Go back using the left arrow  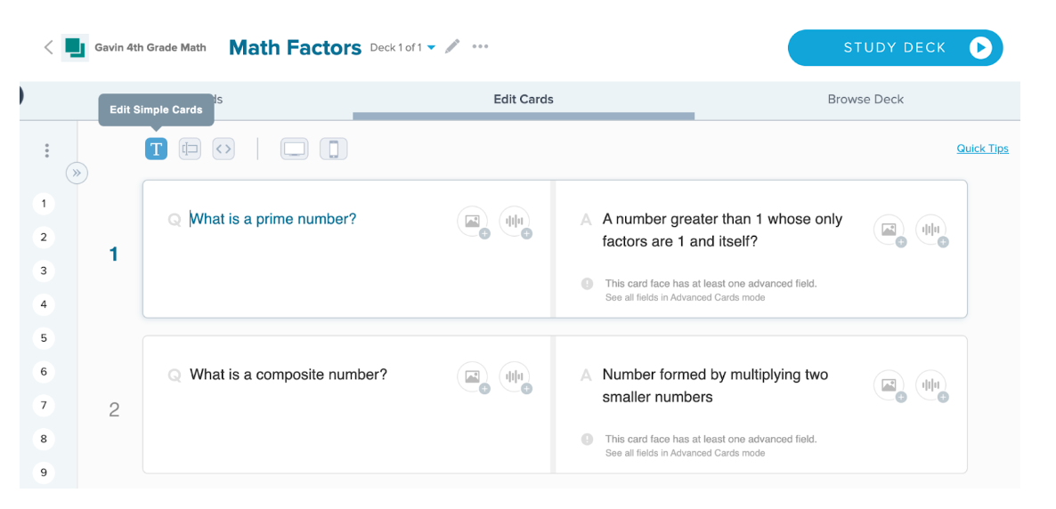[x=48, y=47]
